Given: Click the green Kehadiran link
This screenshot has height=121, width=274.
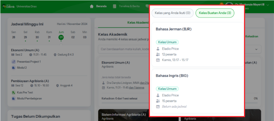Looking at the screenshot, I should (252, 36).
